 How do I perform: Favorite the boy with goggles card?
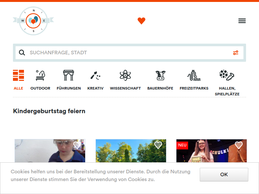tap(77, 145)
